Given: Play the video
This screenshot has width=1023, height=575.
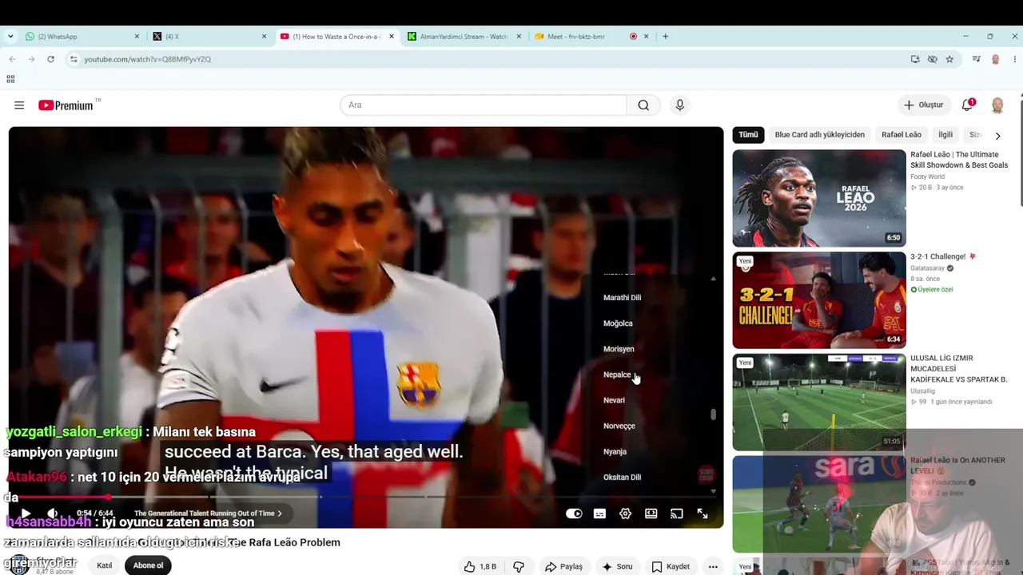Looking at the screenshot, I should click(26, 514).
